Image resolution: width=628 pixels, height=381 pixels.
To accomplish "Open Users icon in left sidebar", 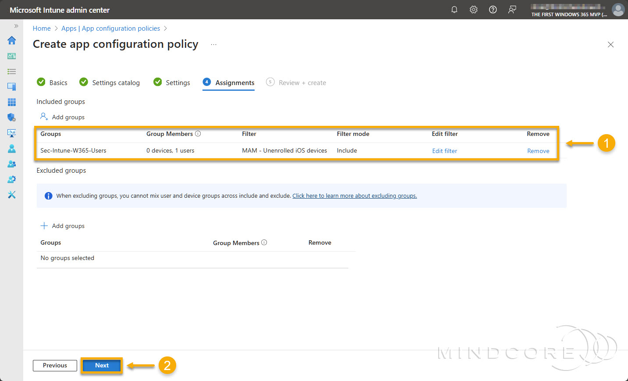I will (x=12, y=149).
